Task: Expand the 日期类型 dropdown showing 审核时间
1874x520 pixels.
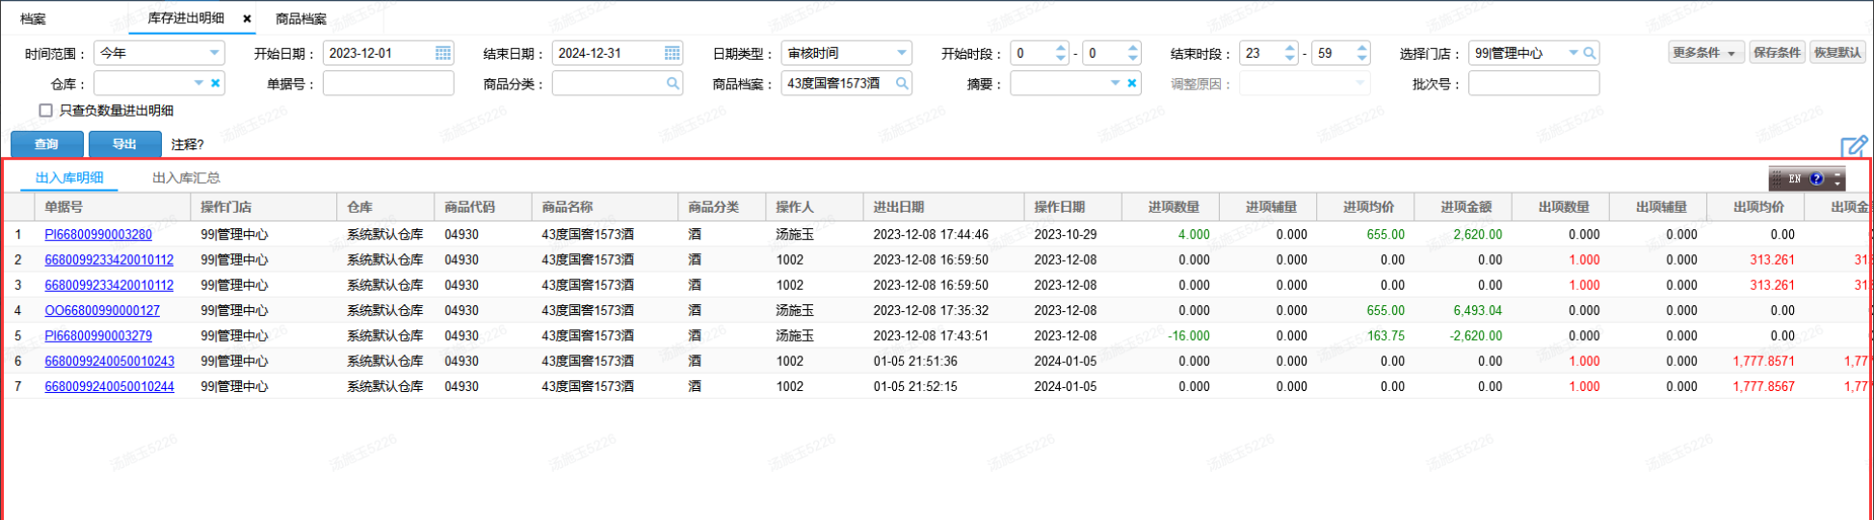Action: pos(902,54)
